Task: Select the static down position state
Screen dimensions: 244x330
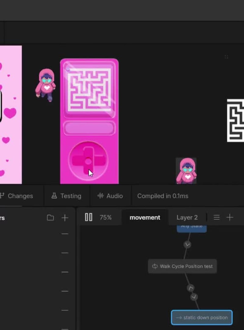Action: pyautogui.click(x=202, y=317)
